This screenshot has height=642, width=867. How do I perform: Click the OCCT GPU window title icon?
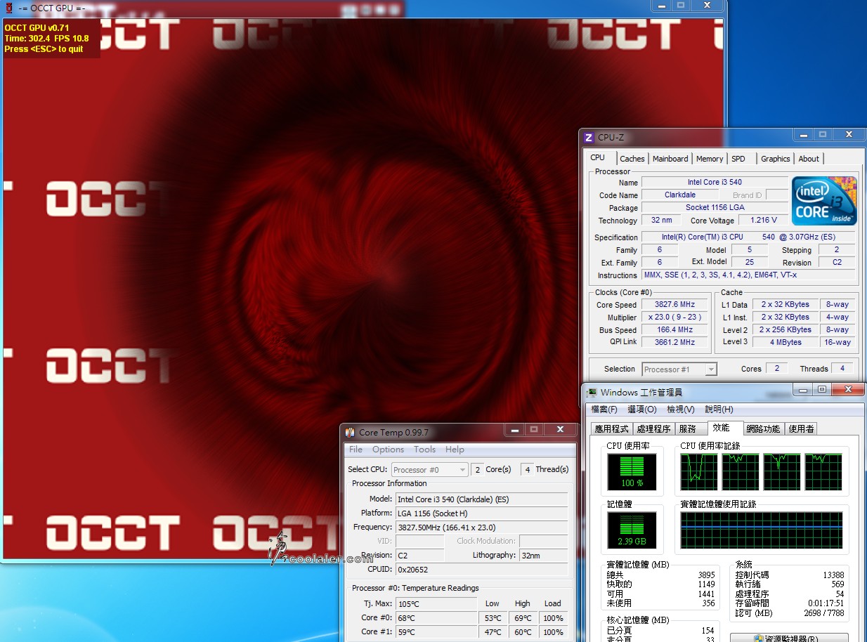(8, 8)
